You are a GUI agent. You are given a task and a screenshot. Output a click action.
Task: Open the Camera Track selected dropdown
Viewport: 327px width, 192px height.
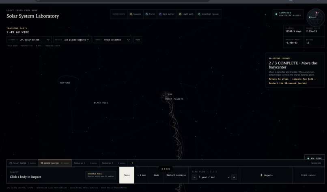112,40
